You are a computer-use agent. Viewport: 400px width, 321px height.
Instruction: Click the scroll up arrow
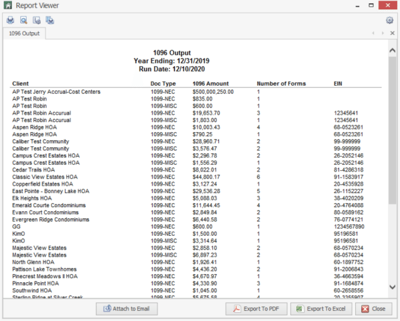[393, 50]
